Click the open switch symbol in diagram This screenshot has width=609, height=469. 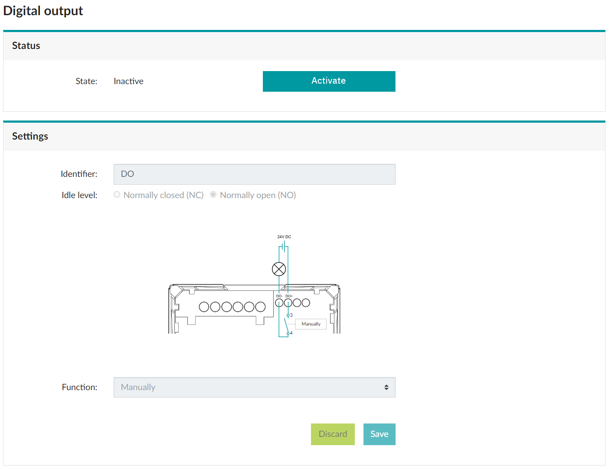286,325
